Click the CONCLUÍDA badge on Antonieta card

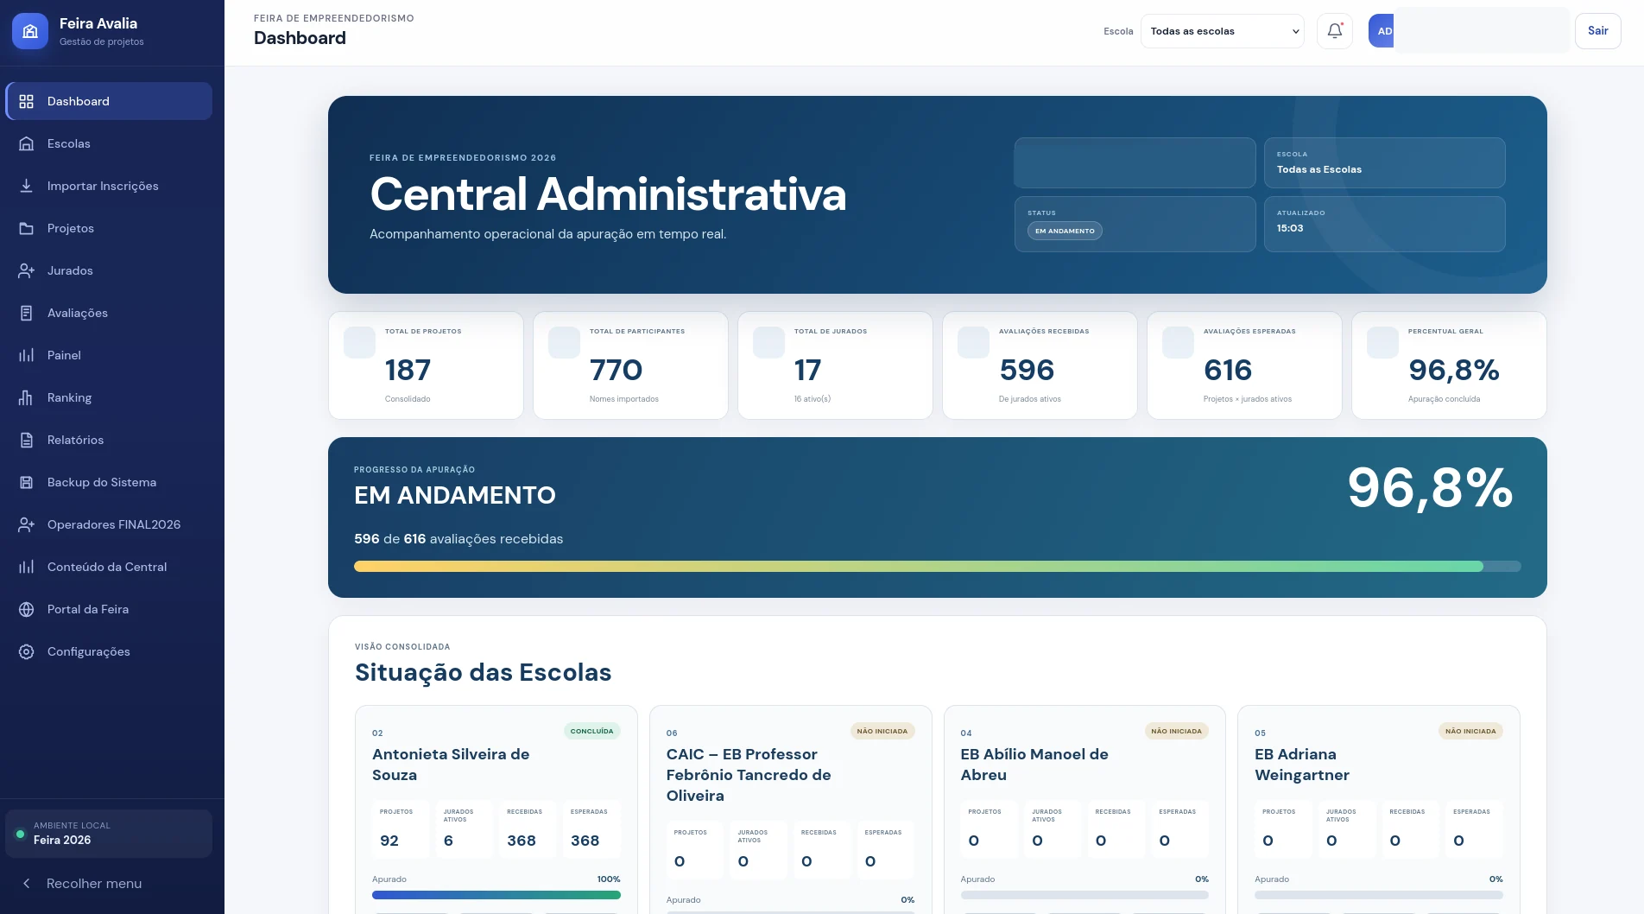point(592,731)
